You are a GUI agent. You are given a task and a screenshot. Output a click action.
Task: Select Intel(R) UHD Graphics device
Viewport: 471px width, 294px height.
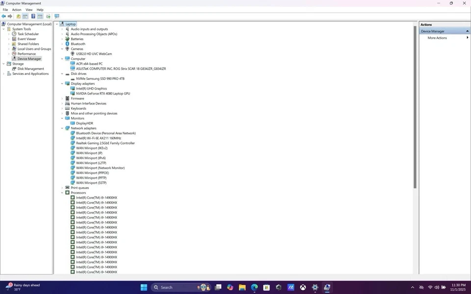coord(91,89)
